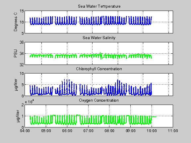This screenshot has width=191, height=143.
Task: Click the 09:00 time tick label
Action: point(131,131)
